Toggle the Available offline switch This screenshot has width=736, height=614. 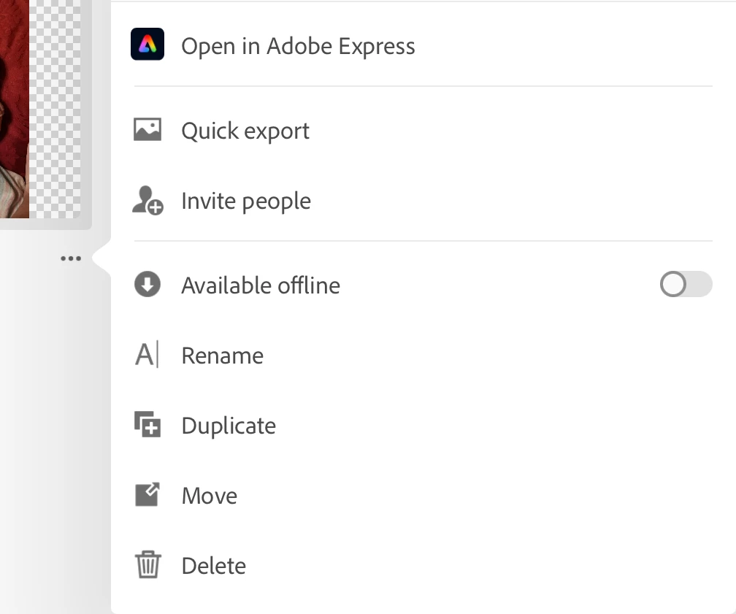click(686, 284)
